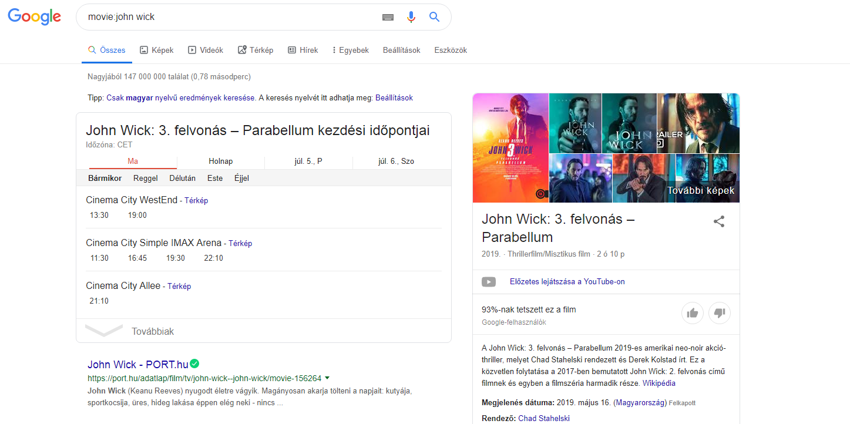Viewport: 850px width, 424px height.
Task: Dislike the film with thumbs down
Action: click(720, 313)
